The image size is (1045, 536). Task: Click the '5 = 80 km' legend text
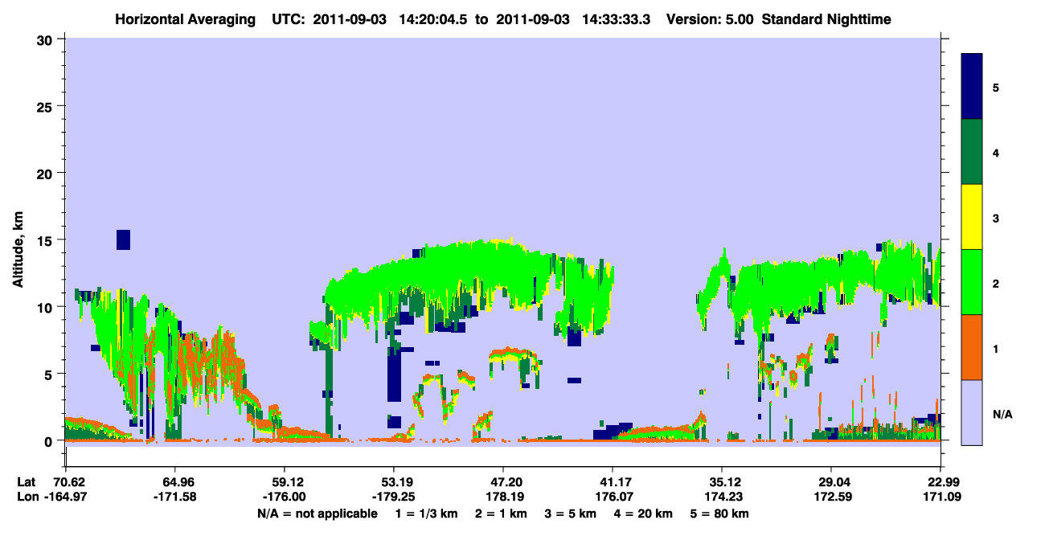pyautogui.click(x=720, y=513)
